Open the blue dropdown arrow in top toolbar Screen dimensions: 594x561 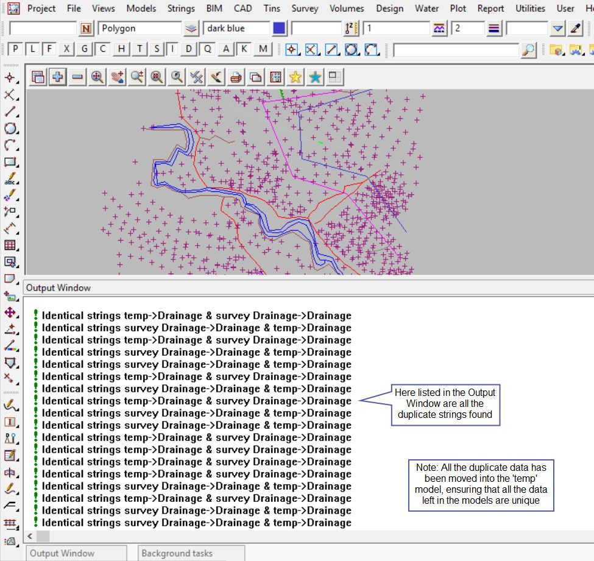[x=557, y=29]
